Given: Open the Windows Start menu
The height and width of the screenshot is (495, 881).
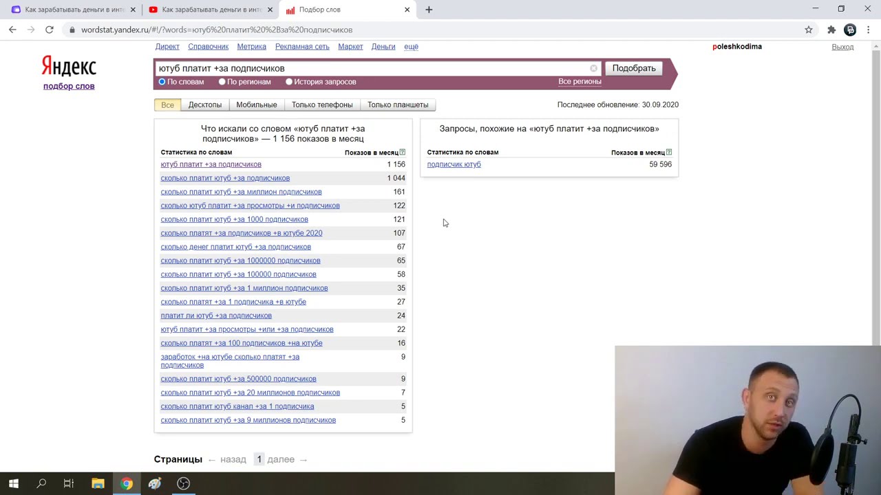Looking at the screenshot, I should coord(14,483).
